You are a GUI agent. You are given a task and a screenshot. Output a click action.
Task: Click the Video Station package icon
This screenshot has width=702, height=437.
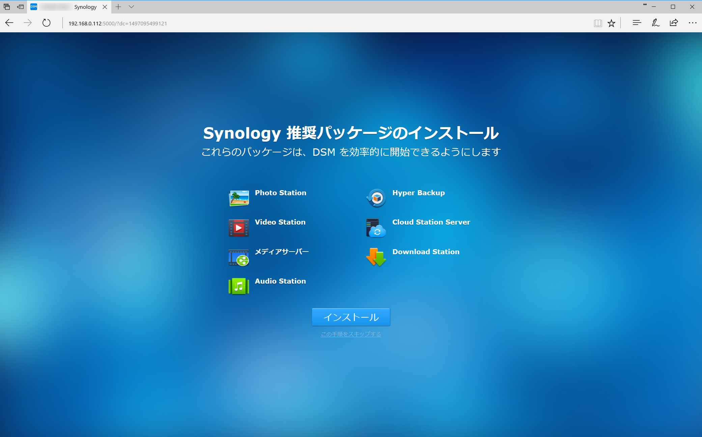(239, 228)
